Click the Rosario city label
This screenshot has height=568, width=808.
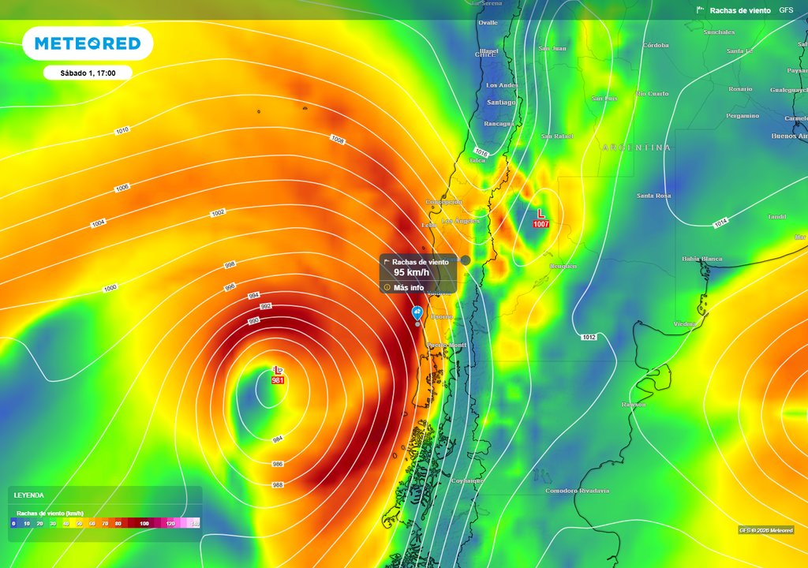740,89
